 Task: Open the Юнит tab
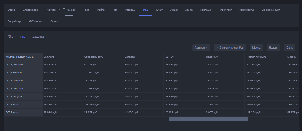(159, 10)
